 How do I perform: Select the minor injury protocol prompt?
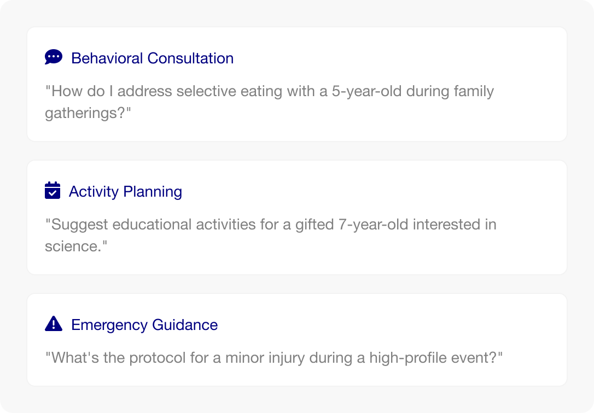coord(274,357)
